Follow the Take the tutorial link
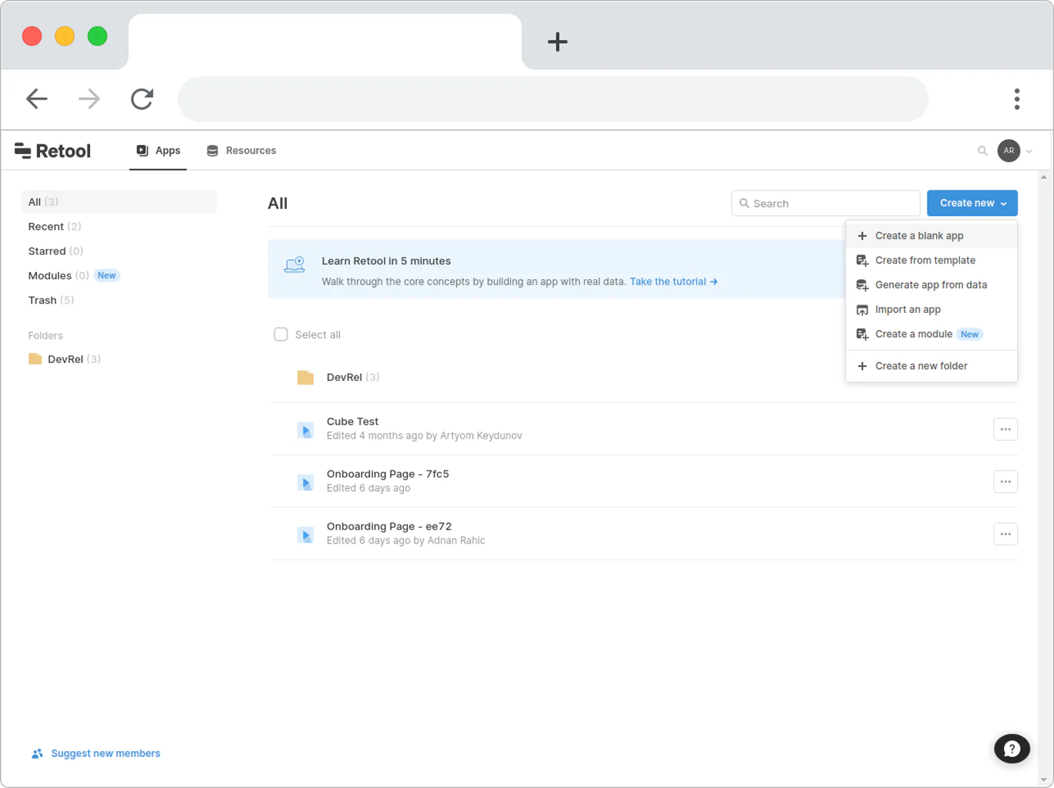Screen dimensions: 1054x788 pyautogui.click(x=673, y=281)
